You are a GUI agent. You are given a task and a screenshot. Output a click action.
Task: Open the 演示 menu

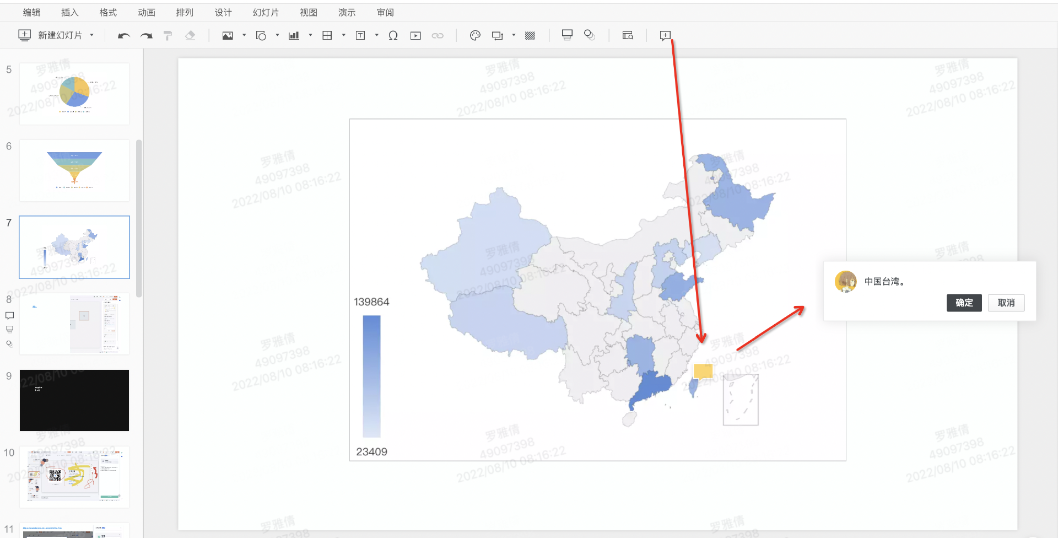pos(347,13)
